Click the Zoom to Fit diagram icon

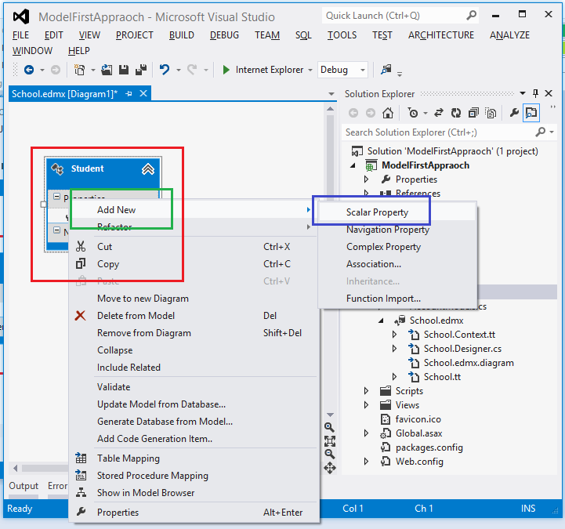(330, 440)
